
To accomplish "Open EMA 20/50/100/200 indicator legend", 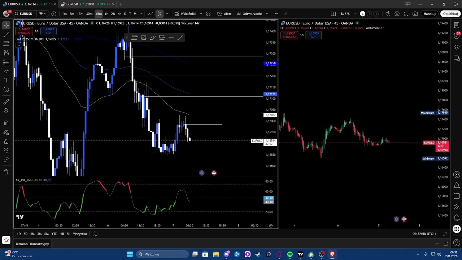I will click(29, 39).
